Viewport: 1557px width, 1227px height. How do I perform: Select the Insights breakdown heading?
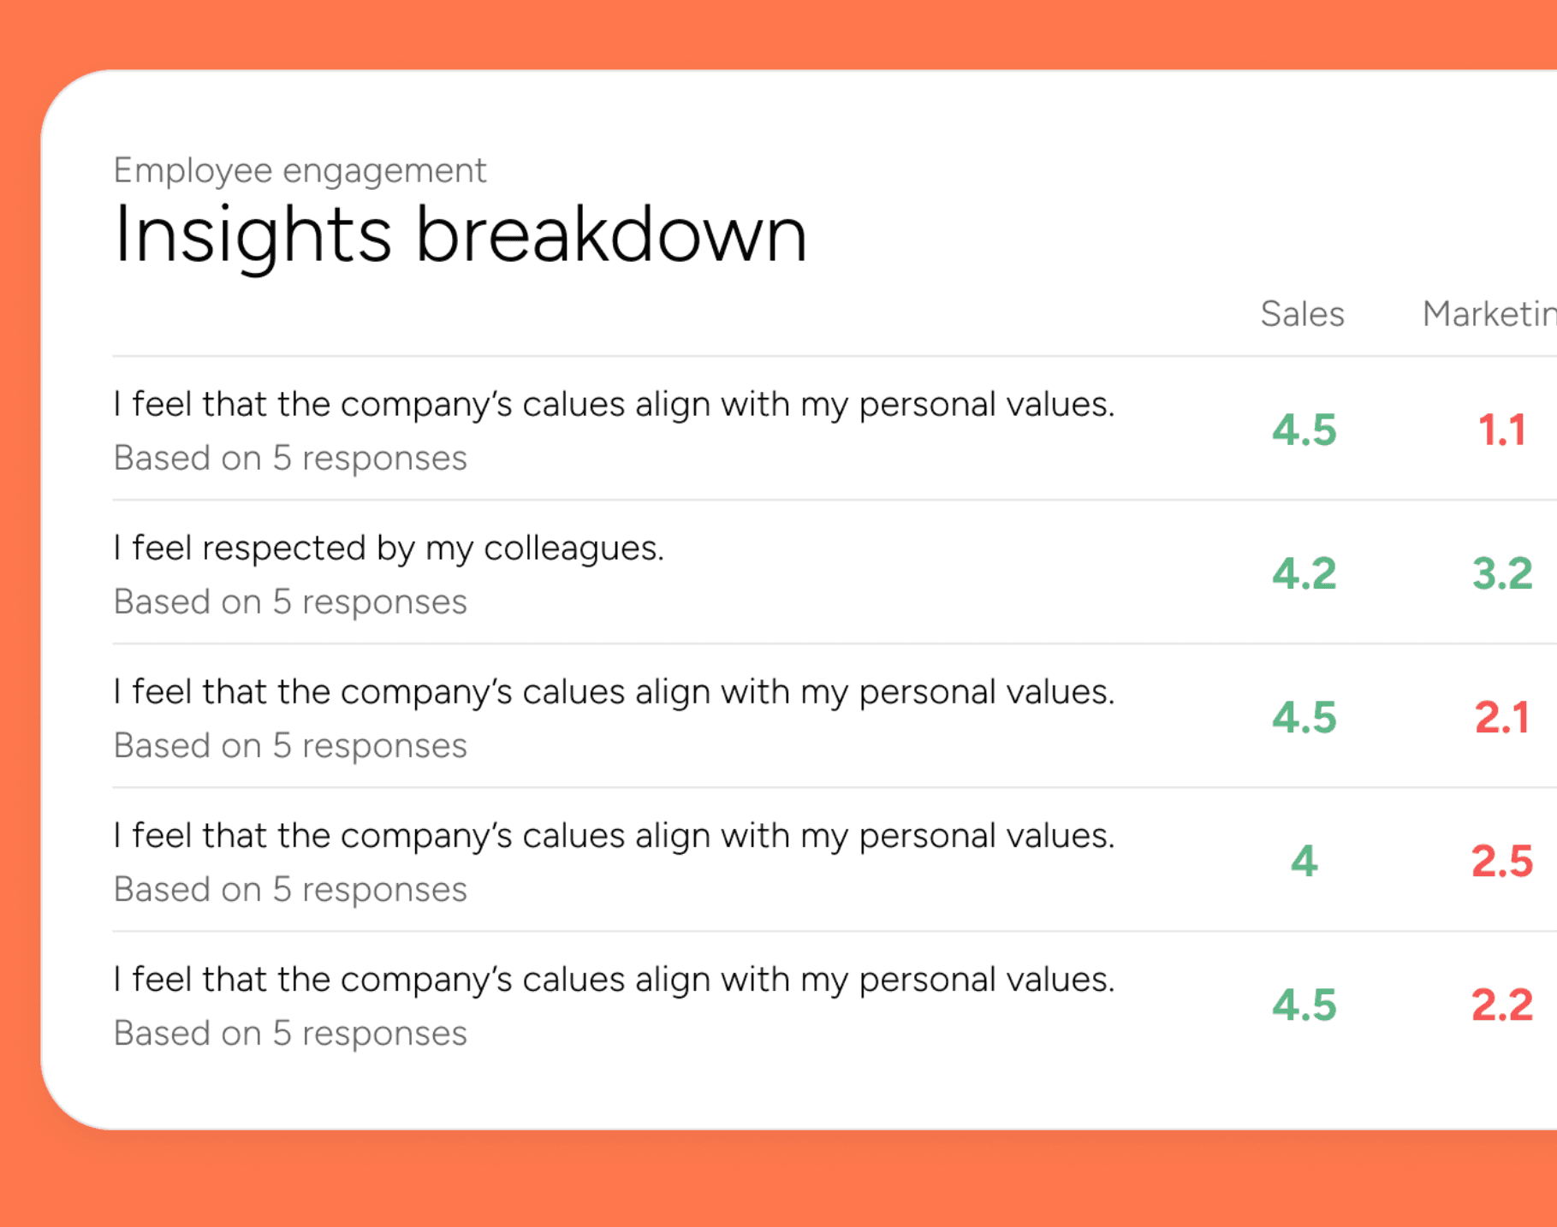461,234
